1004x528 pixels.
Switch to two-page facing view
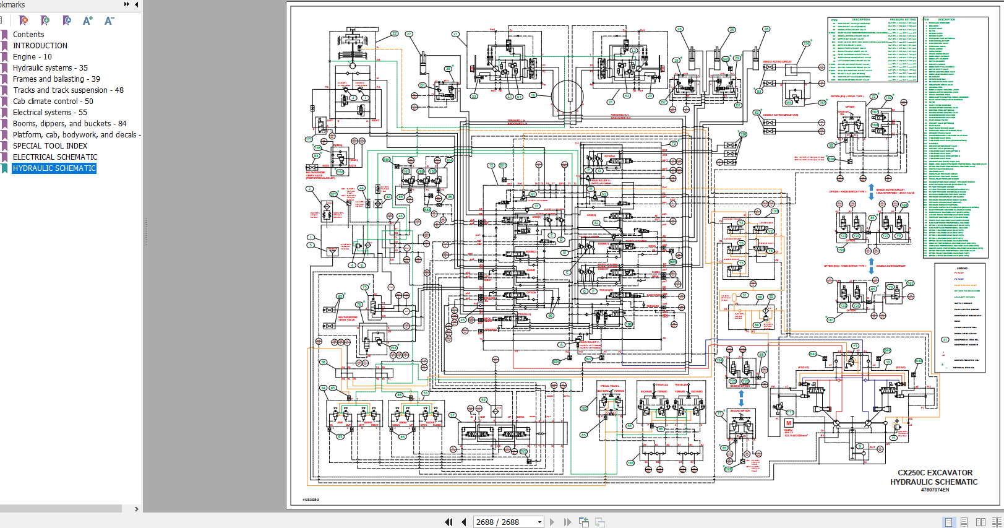coord(980,522)
